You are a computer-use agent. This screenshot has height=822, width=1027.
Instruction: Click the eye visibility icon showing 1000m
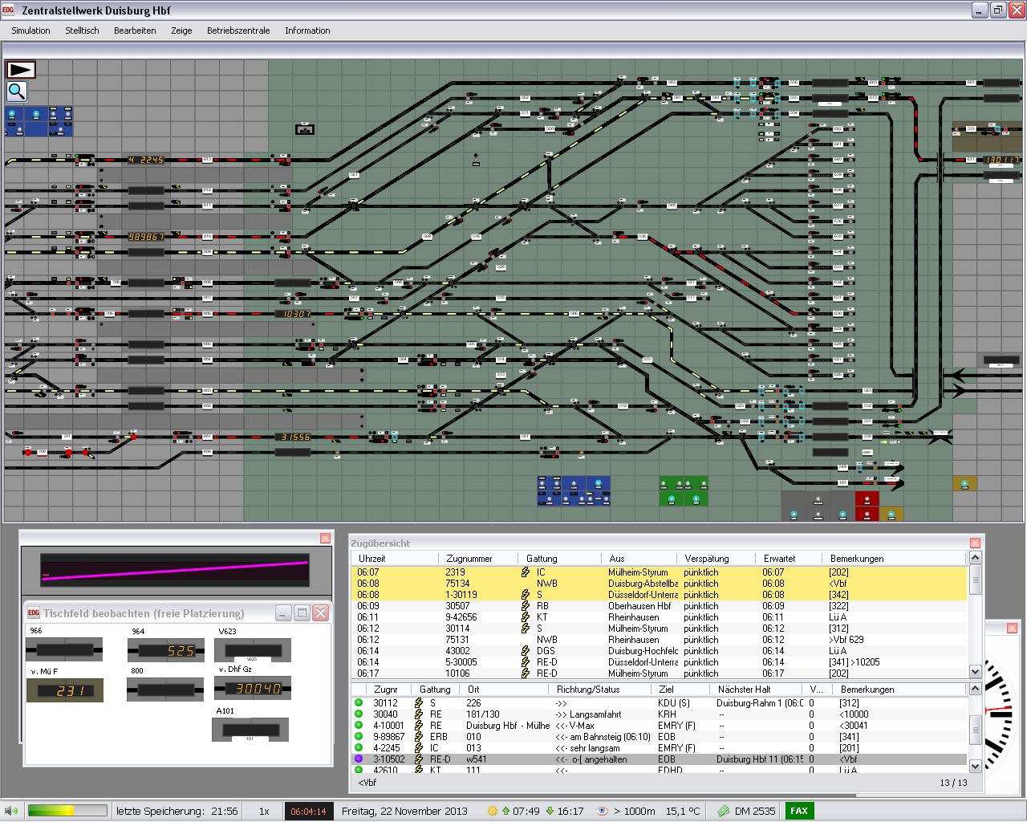point(602,811)
